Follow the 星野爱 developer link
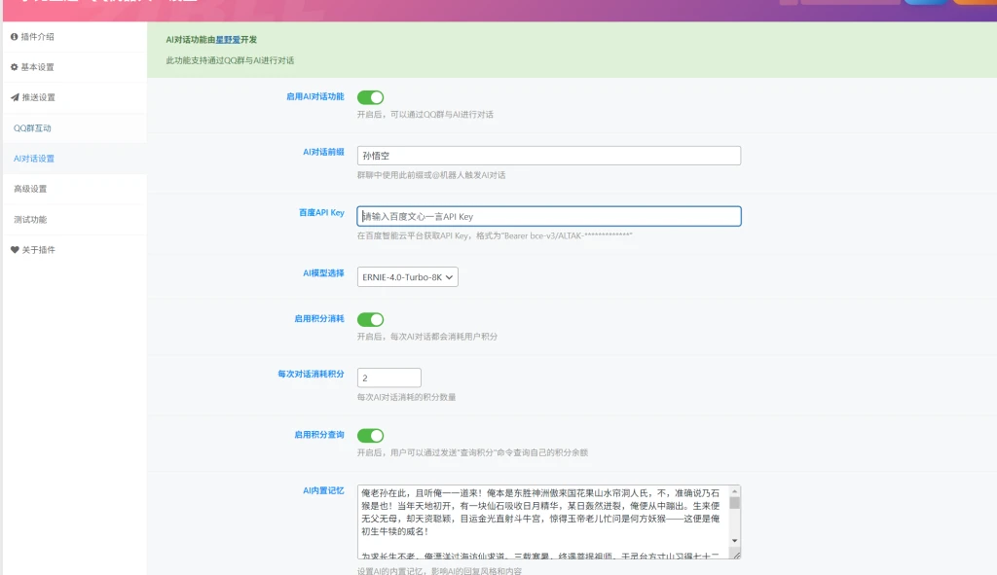Image resolution: width=997 pixels, height=575 pixels. (x=228, y=40)
